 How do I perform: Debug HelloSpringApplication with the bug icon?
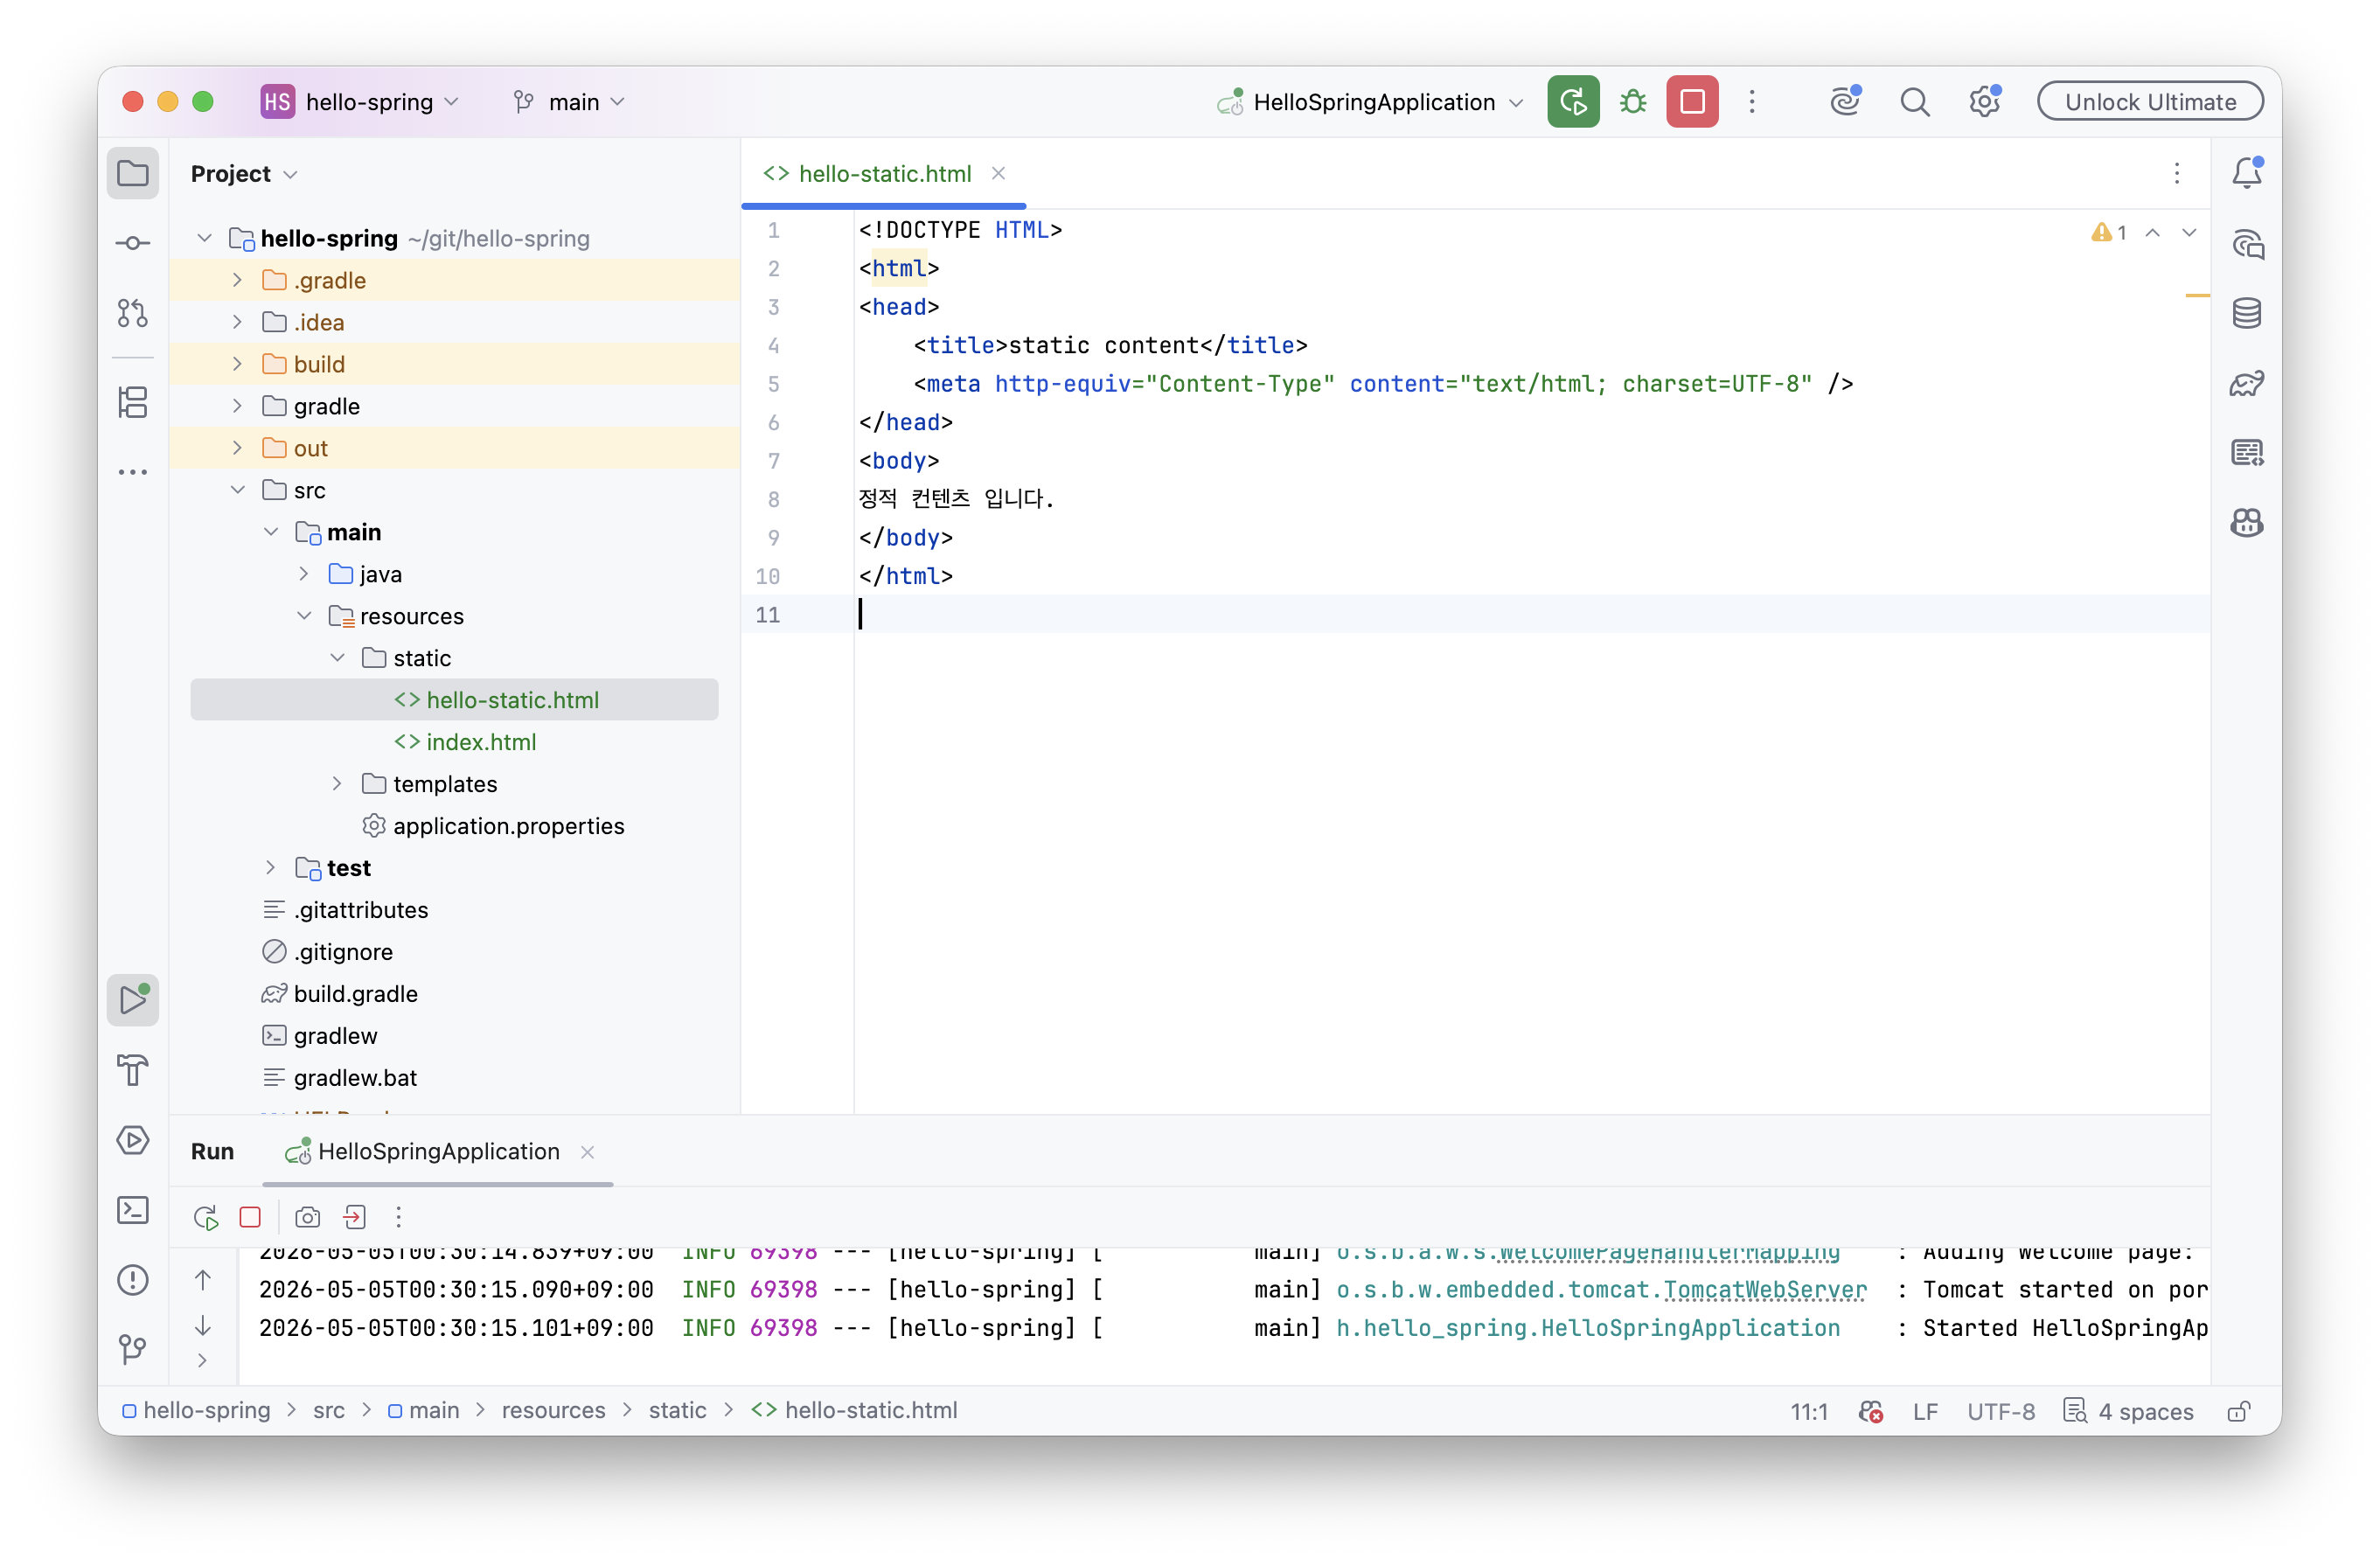point(1633,101)
